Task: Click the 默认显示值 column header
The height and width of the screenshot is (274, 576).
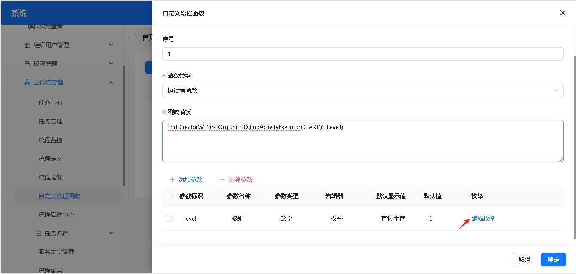Action: [x=391, y=196]
